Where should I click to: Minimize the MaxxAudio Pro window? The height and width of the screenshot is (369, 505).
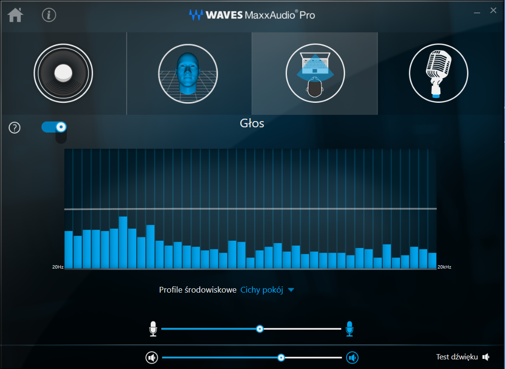[x=477, y=12]
